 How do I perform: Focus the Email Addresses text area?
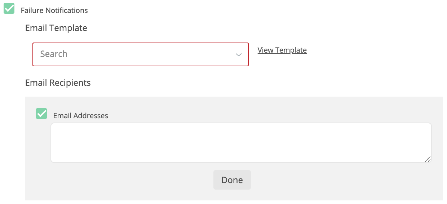coord(241,143)
